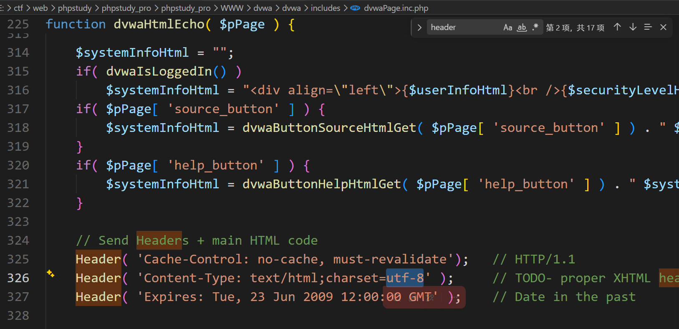Click '// Date in the past' comment

point(564,297)
